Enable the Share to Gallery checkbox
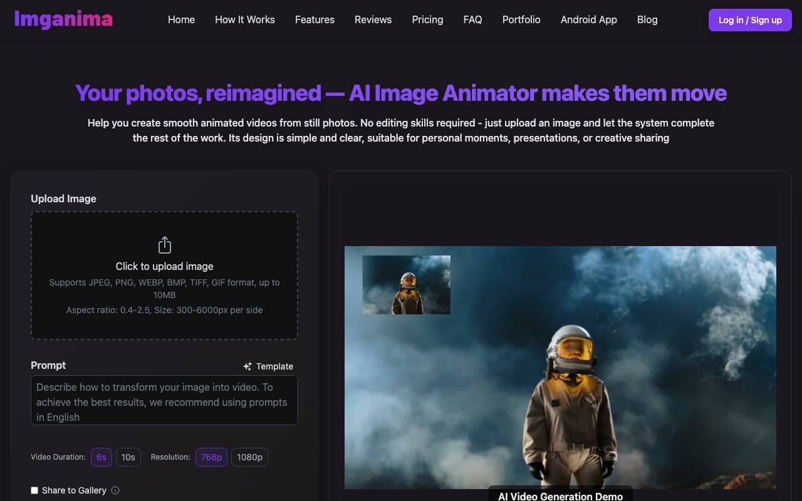Image resolution: width=802 pixels, height=501 pixels. 34,490
